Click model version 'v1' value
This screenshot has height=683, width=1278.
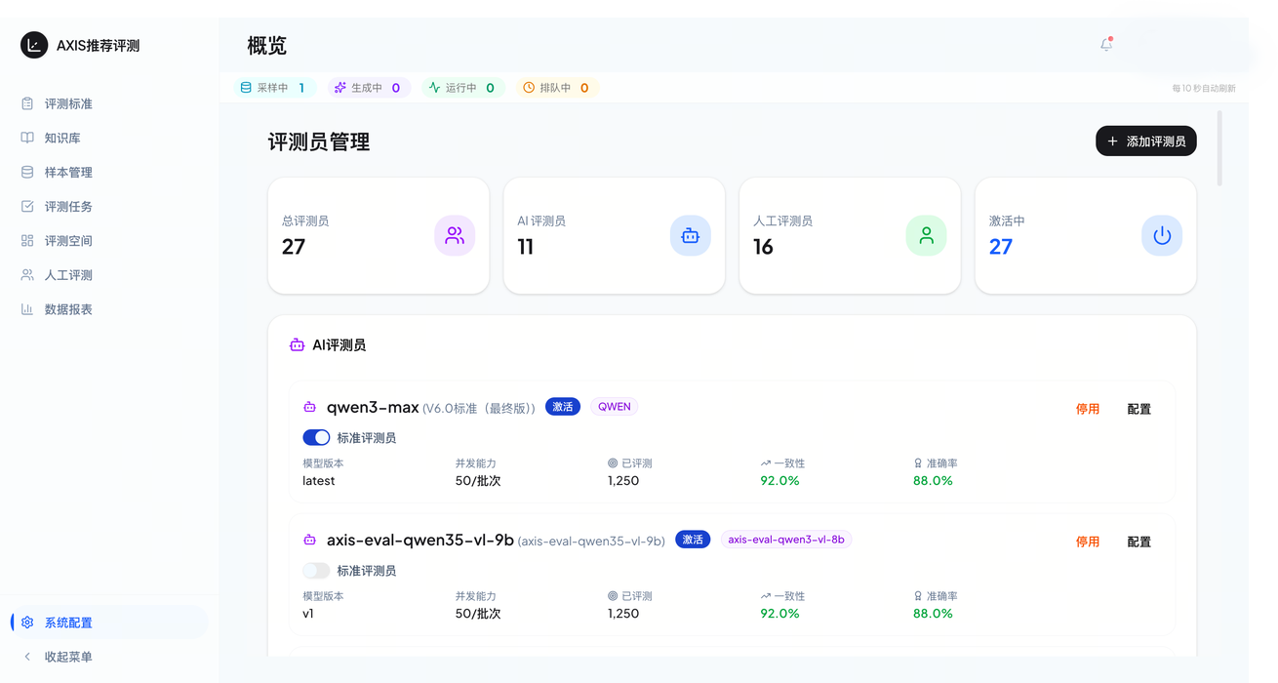[x=308, y=614]
